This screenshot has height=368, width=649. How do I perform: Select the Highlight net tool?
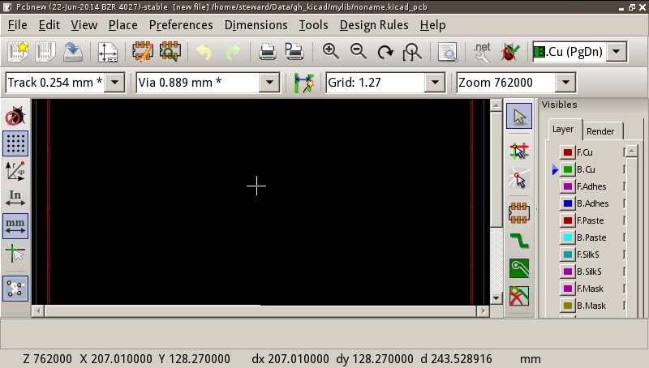(519, 151)
